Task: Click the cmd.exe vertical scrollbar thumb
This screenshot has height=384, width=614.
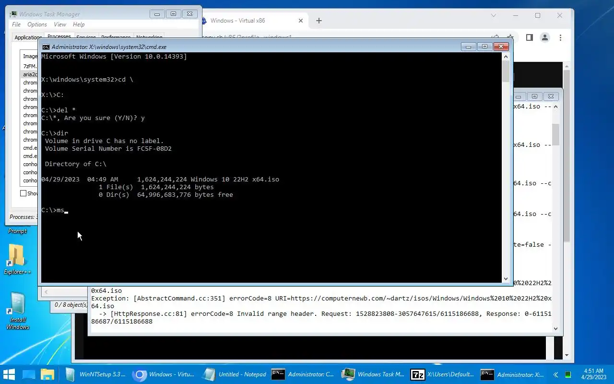Action: [x=506, y=72]
